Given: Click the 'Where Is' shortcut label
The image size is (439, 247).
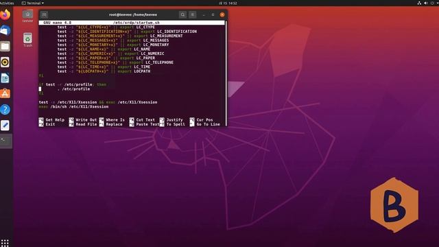Looking at the screenshot, I should point(115,120).
